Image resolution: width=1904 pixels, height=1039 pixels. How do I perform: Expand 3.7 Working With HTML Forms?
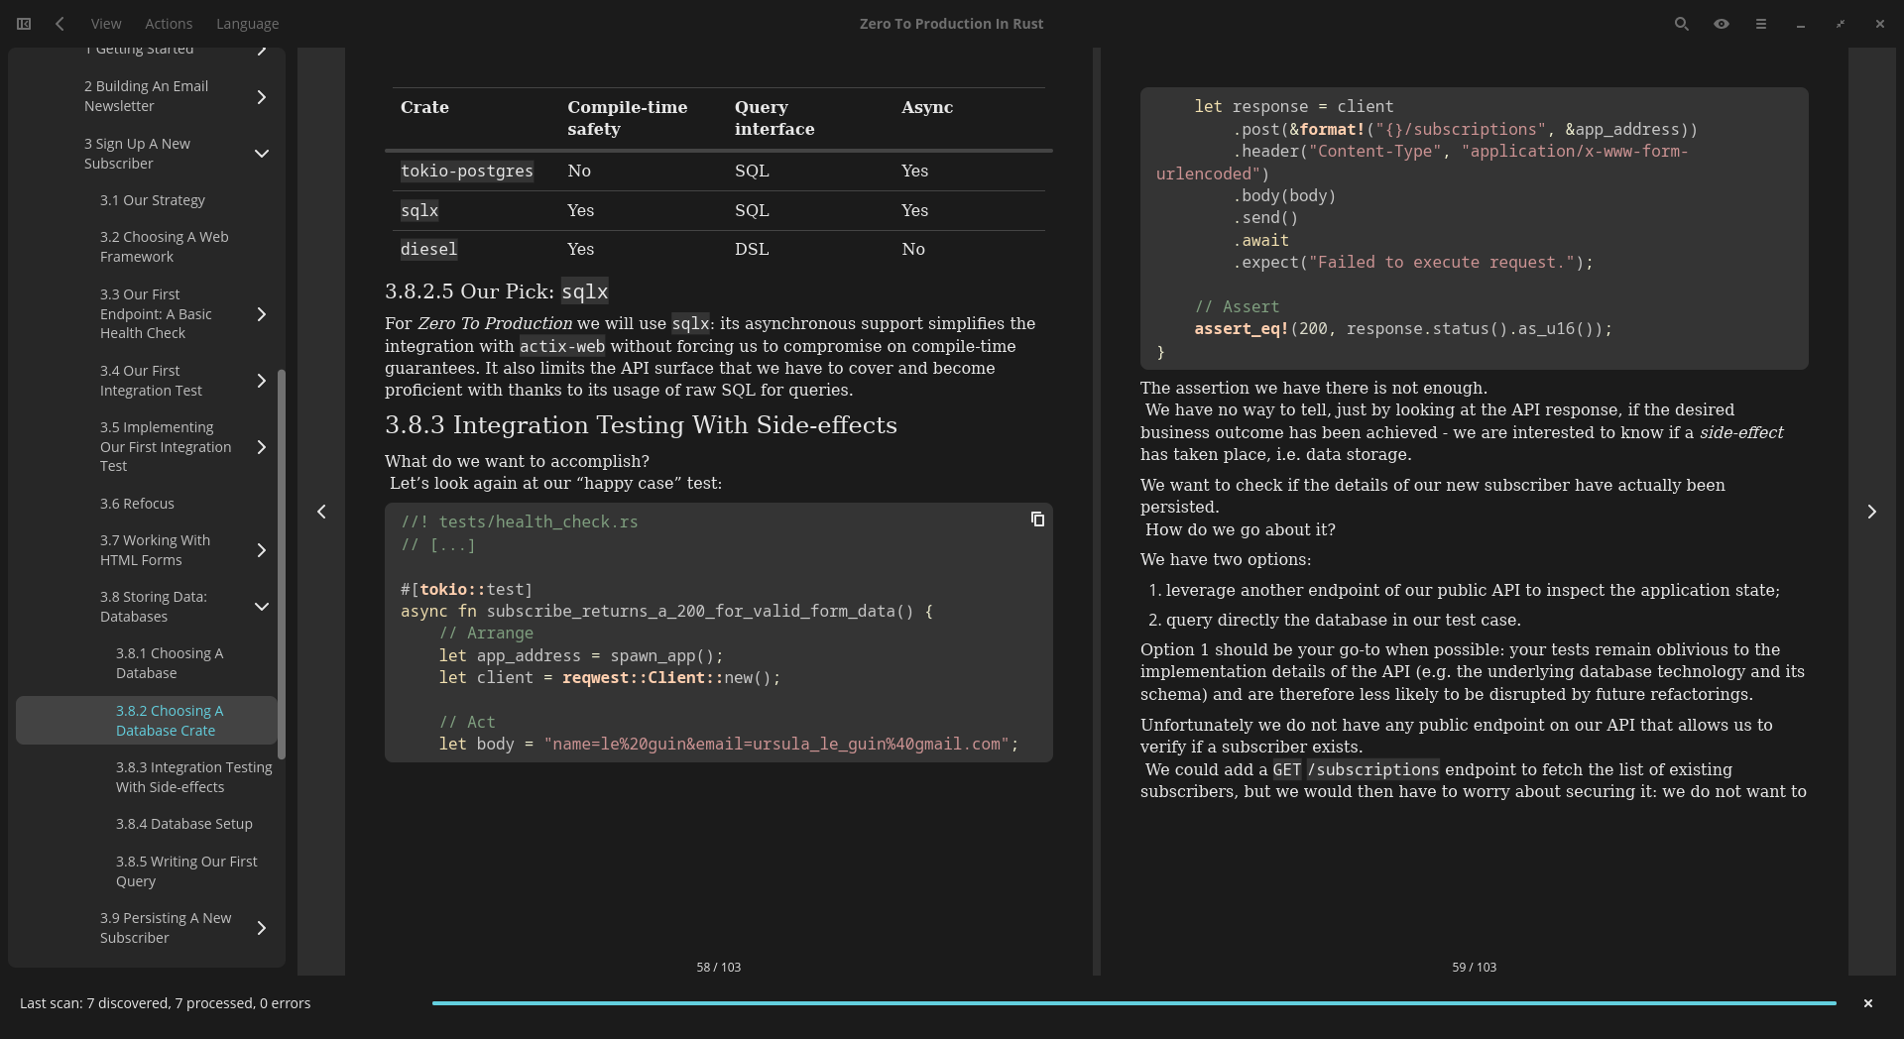[x=262, y=550]
